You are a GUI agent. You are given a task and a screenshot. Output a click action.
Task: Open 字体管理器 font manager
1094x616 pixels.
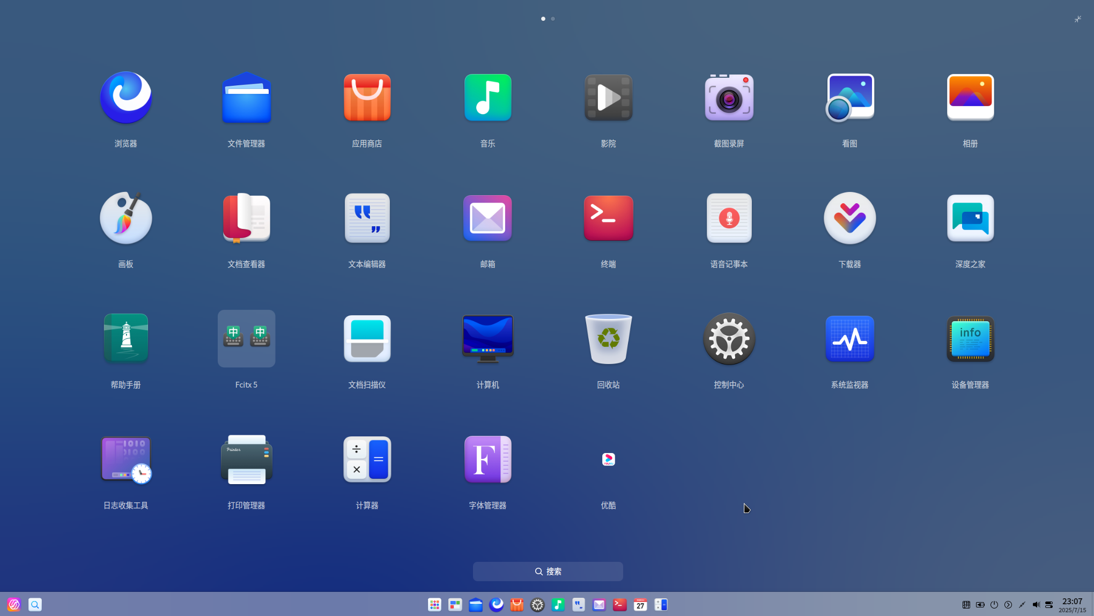coord(487,459)
